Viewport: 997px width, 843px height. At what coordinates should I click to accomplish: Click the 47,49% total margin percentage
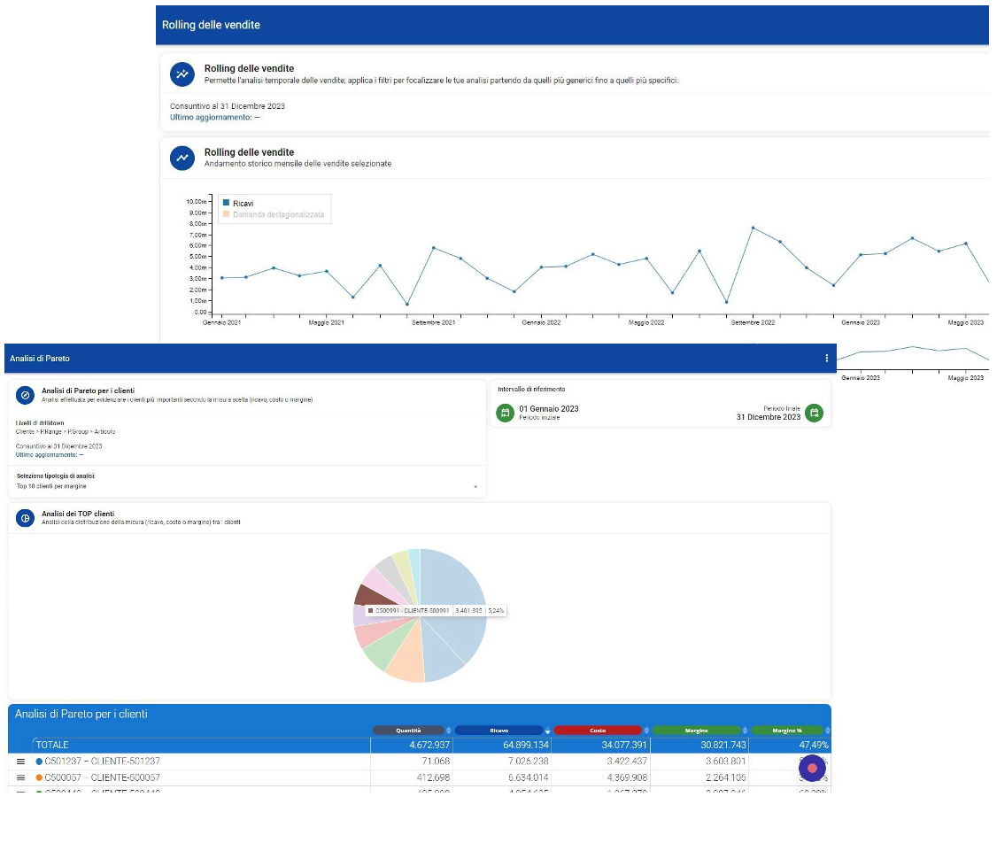point(814,745)
